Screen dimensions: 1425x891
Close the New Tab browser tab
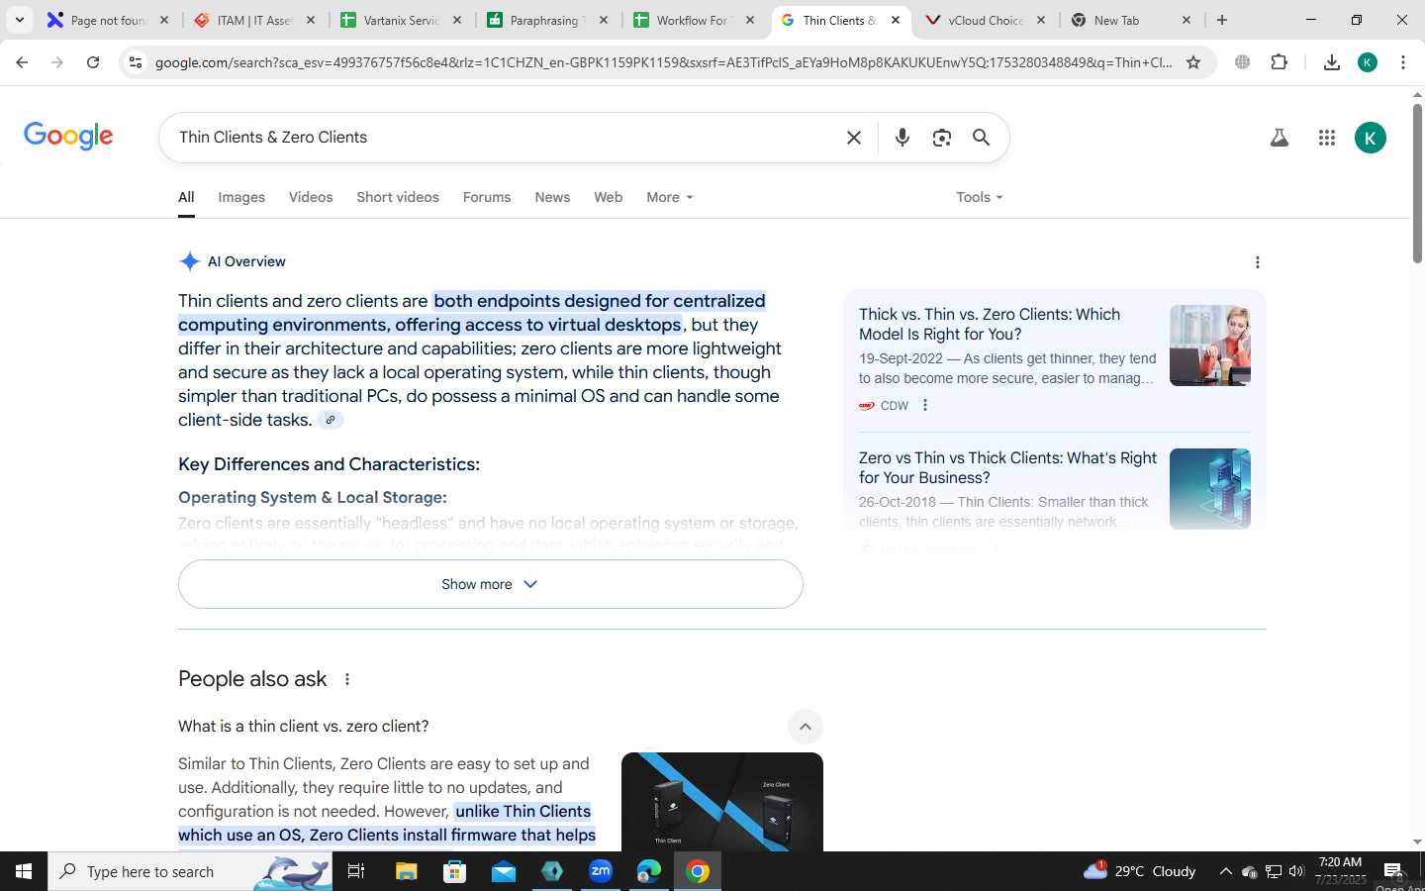(x=1187, y=20)
